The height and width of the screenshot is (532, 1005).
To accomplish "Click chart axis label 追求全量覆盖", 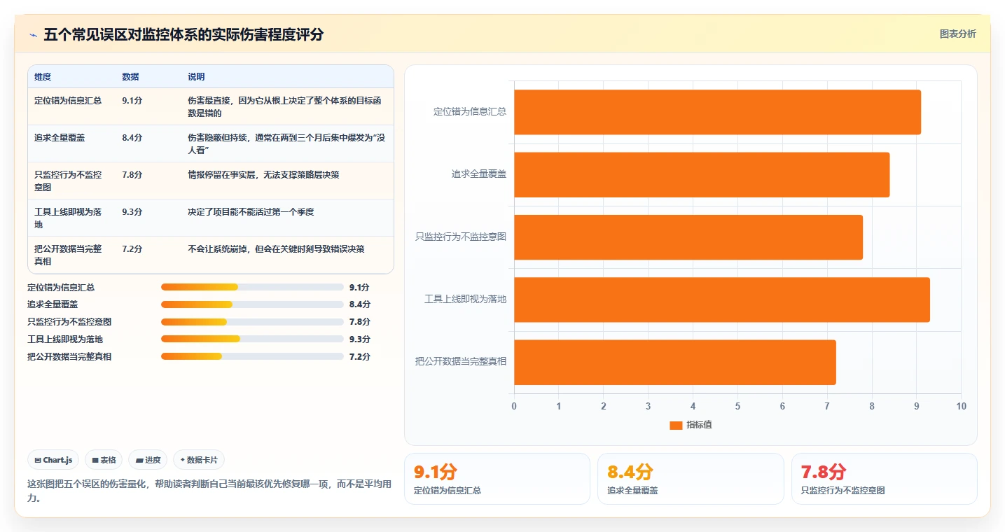I will coord(479,174).
